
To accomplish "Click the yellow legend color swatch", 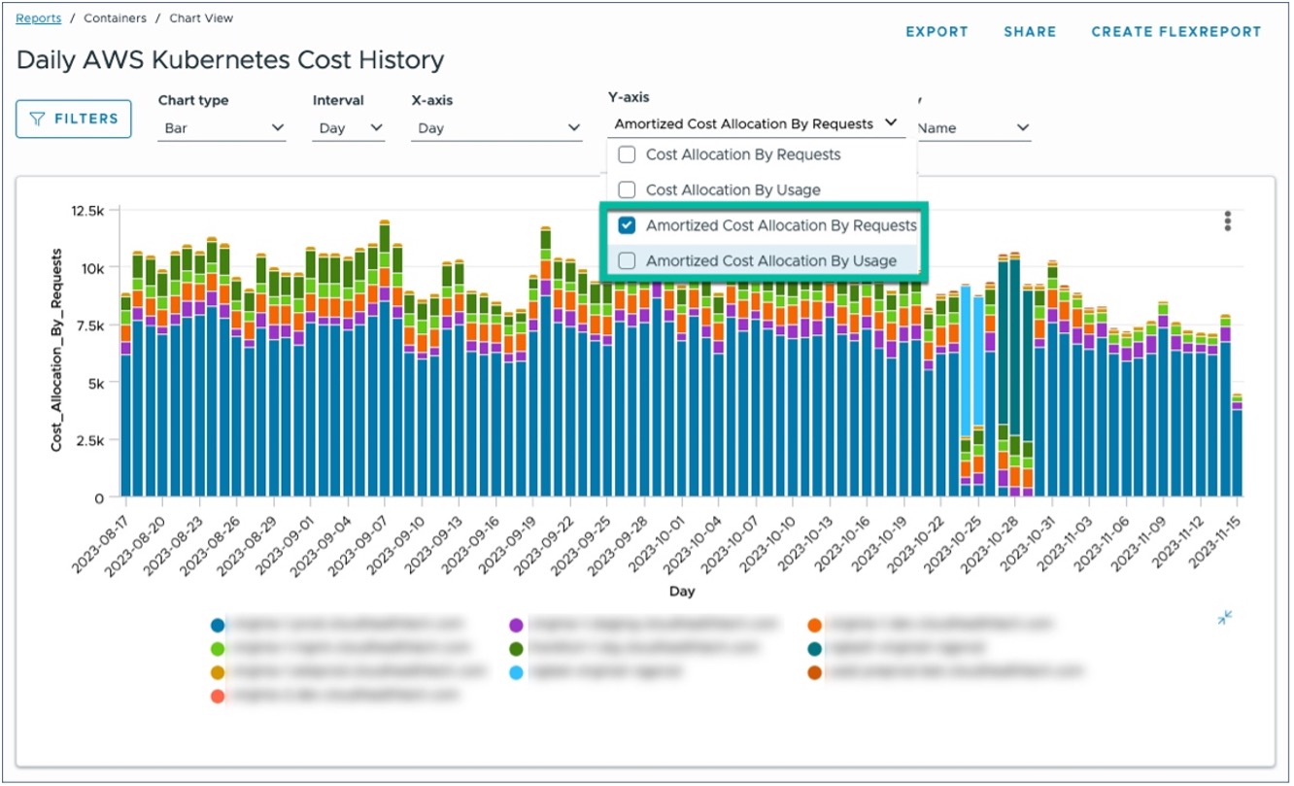I will tap(218, 670).
